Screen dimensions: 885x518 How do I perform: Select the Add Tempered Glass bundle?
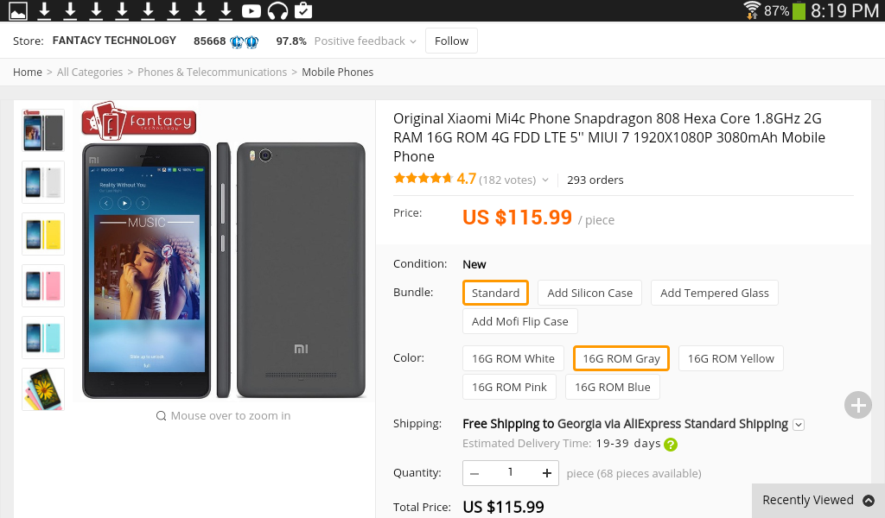coord(714,293)
